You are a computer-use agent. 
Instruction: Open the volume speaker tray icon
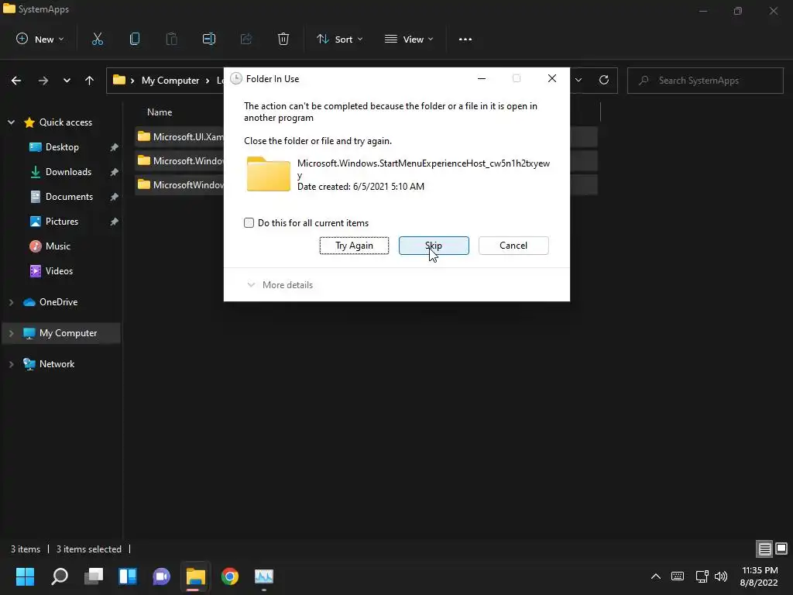click(x=721, y=576)
